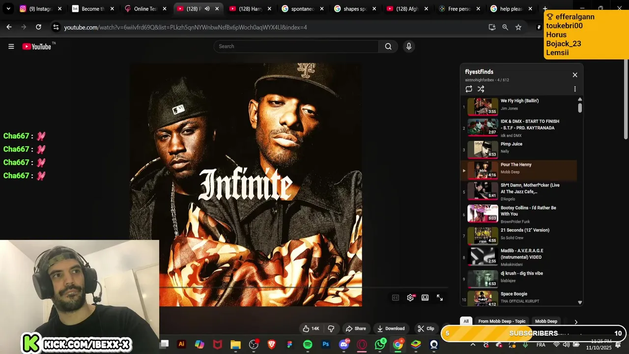
Task: Click the playlist scrollbar up arrow
Action: 580,99
